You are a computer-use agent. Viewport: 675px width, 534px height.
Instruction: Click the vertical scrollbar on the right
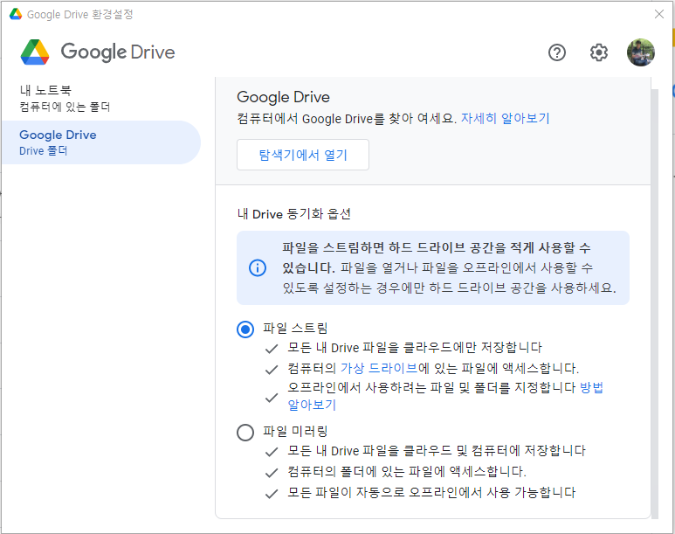coord(655,303)
